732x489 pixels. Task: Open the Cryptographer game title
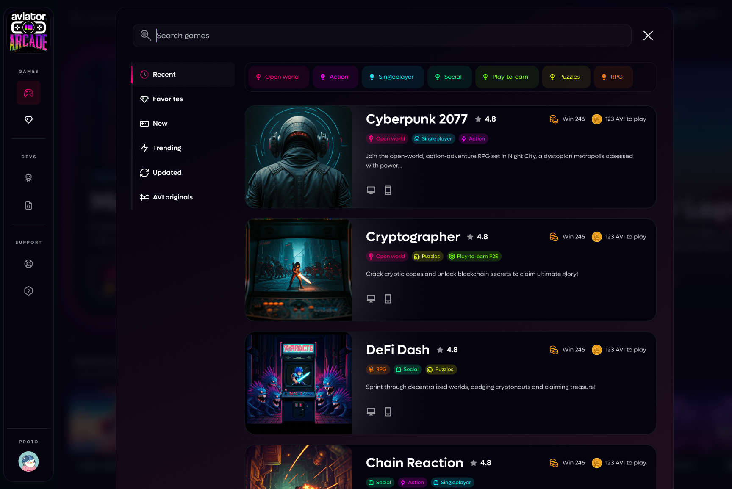pos(413,237)
